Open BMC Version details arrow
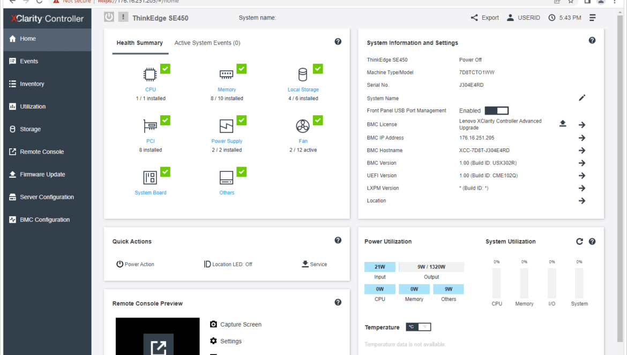The image size is (627, 355). coord(582,163)
